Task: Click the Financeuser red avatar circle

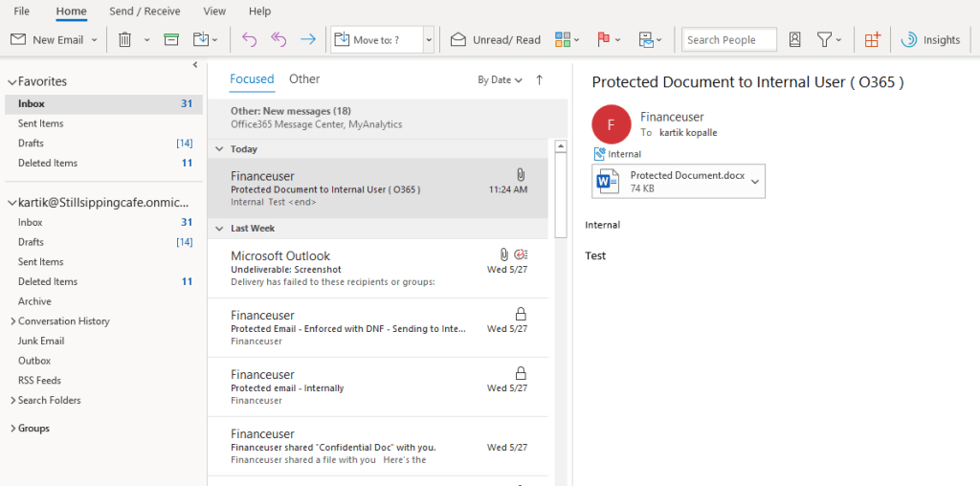Action: coord(611,124)
